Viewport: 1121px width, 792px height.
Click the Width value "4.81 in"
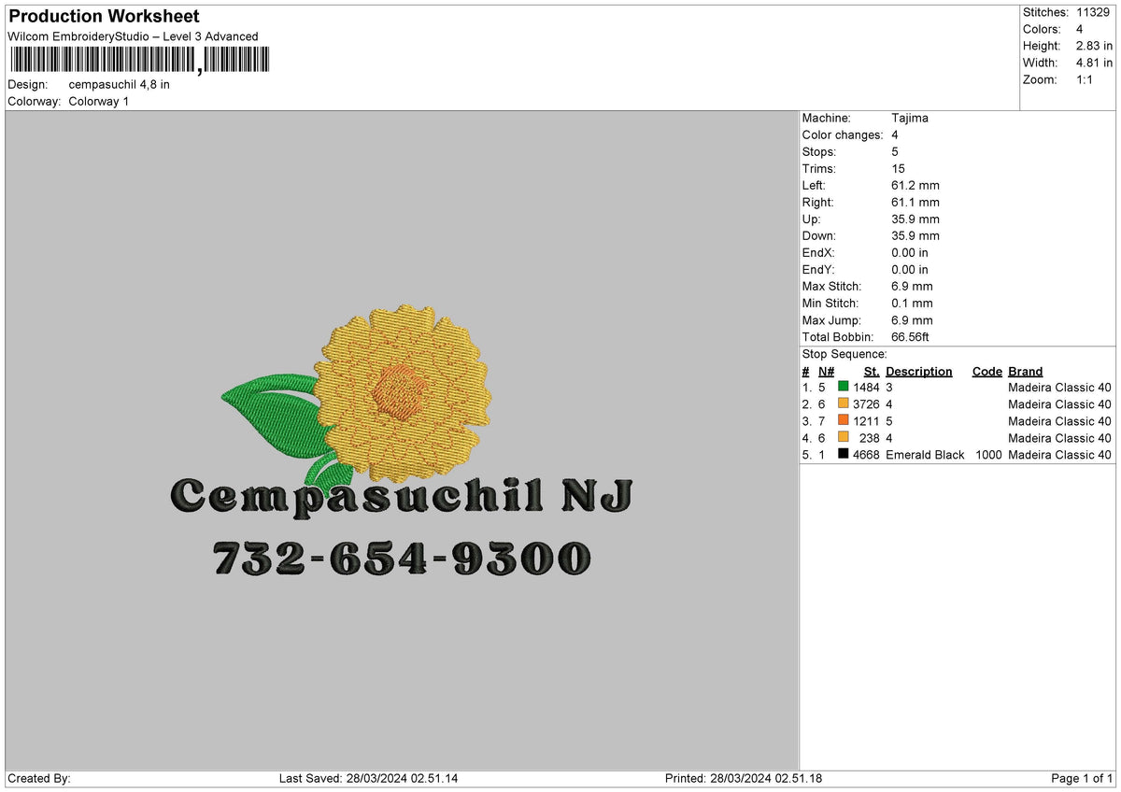[1094, 63]
